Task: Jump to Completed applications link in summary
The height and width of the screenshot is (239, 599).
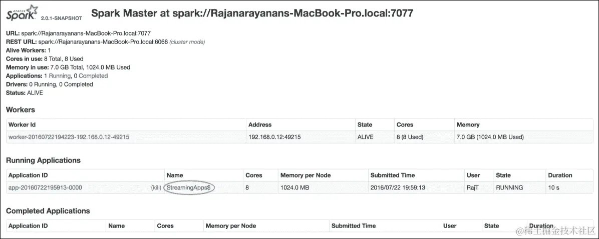Action: [93, 76]
